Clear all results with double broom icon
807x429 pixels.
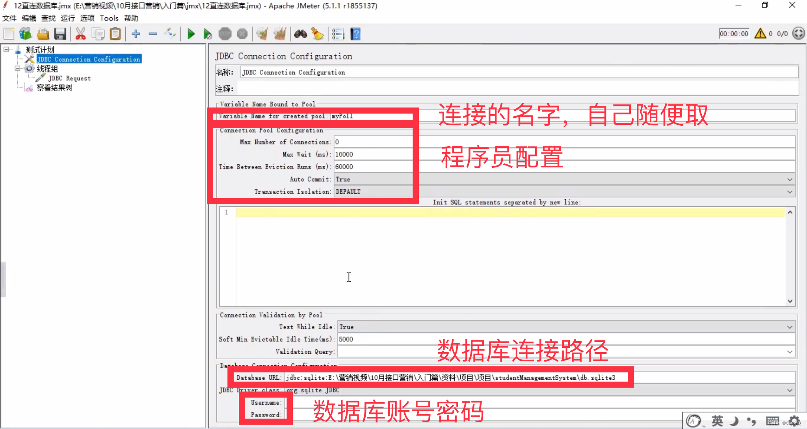(x=279, y=34)
